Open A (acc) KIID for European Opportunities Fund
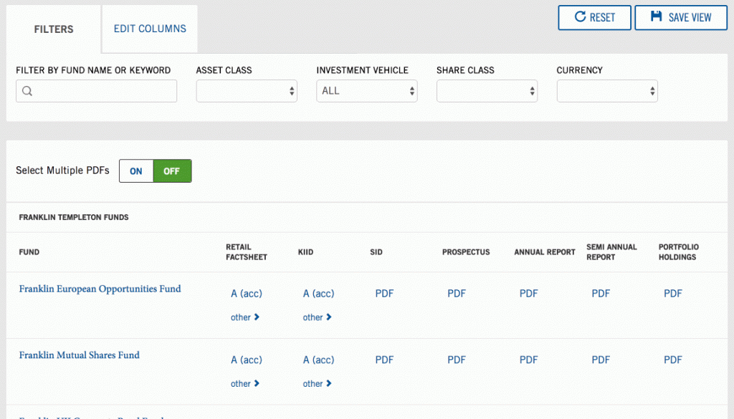This screenshot has height=419, width=734. (318, 294)
